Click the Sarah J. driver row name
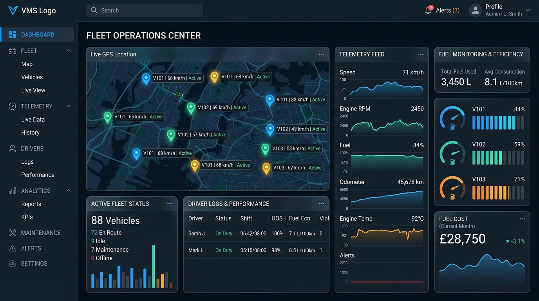Viewport: 539px width, 301px height. coord(197,233)
